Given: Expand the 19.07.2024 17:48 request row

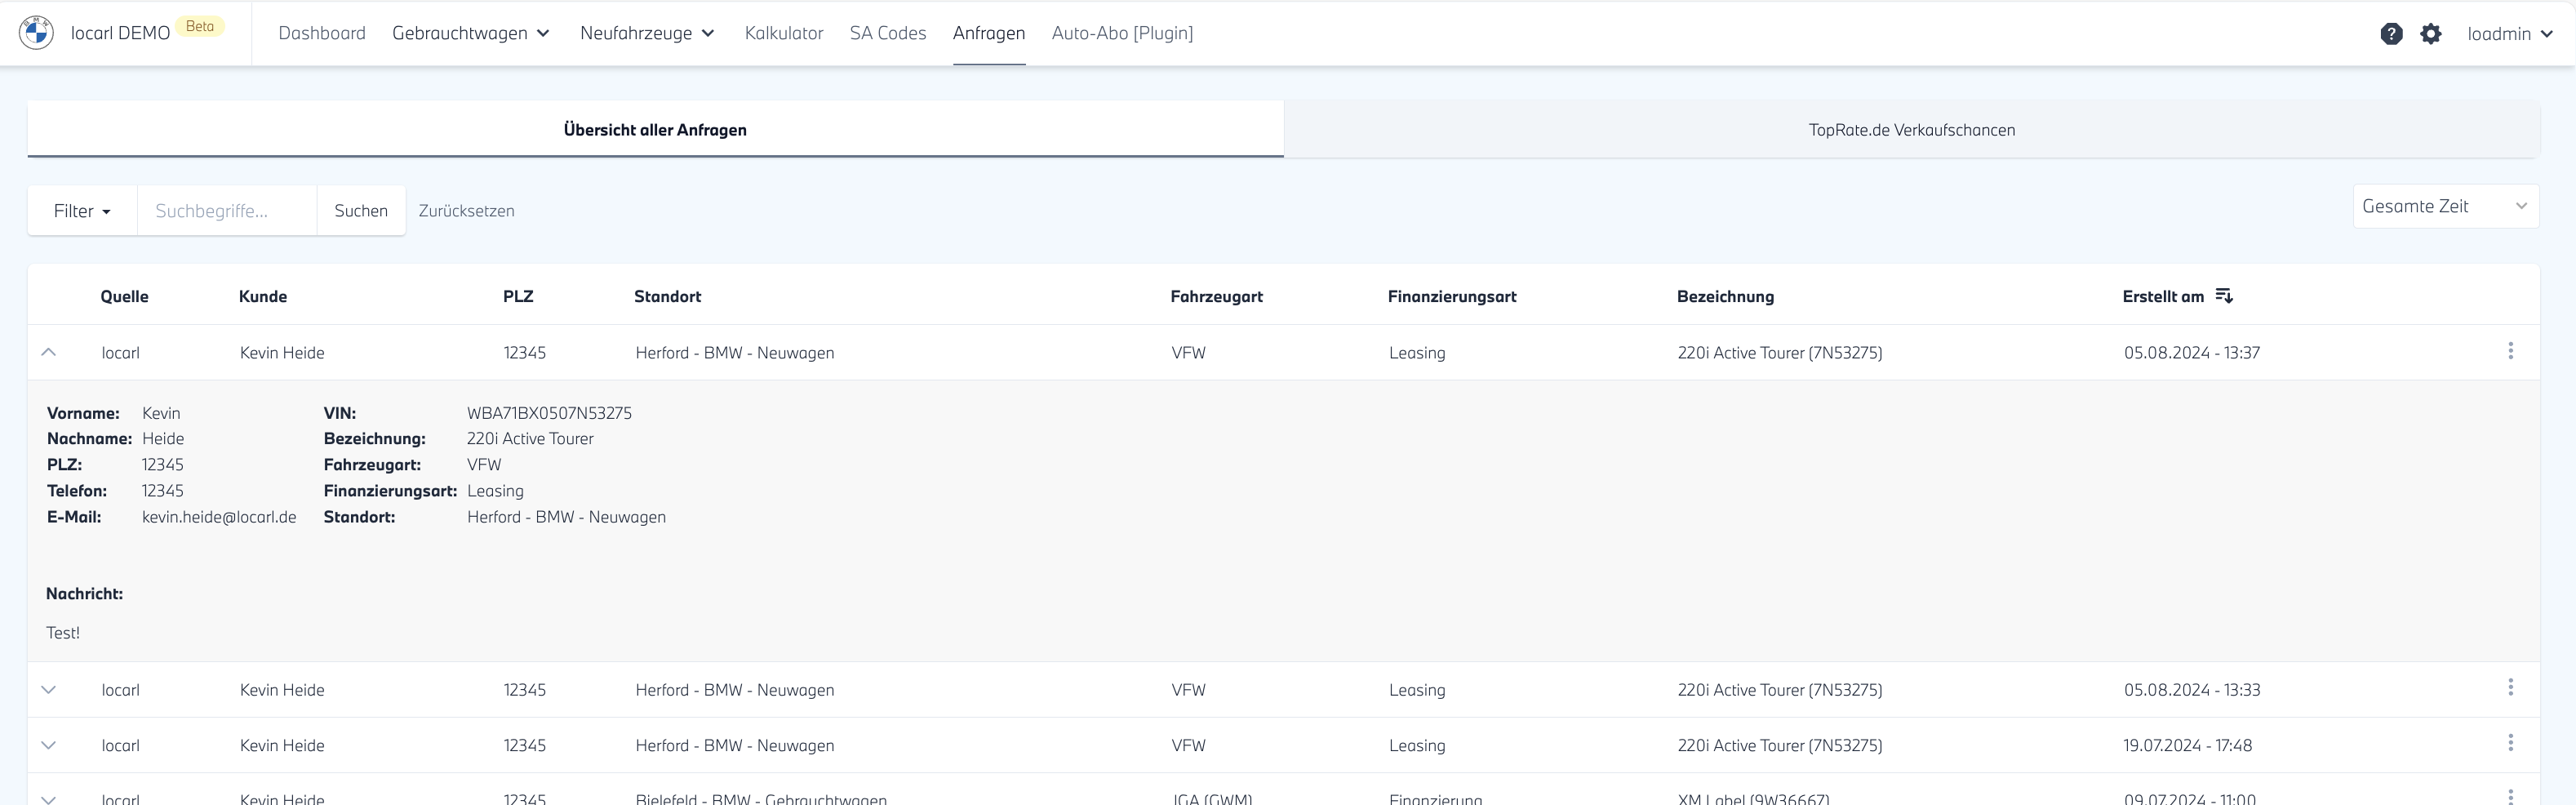Looking at the screenshot, I should pos(48,745).
